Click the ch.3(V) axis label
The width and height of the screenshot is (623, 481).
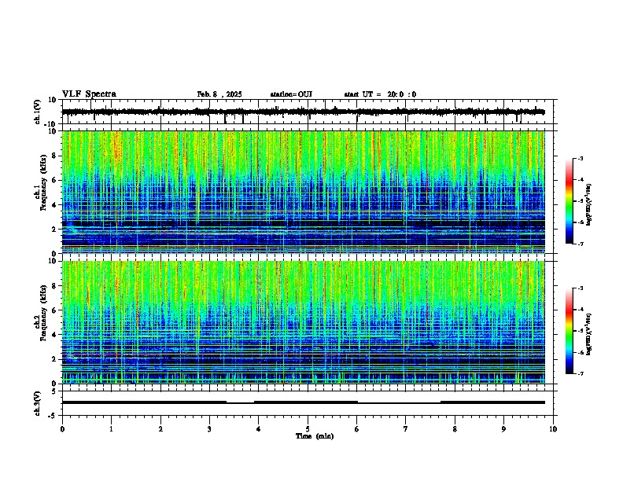coord(37,403)
